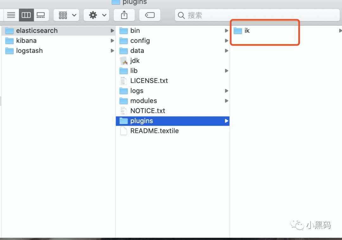
Task: Expand the logs folder arrow
Action: point(227,91)
